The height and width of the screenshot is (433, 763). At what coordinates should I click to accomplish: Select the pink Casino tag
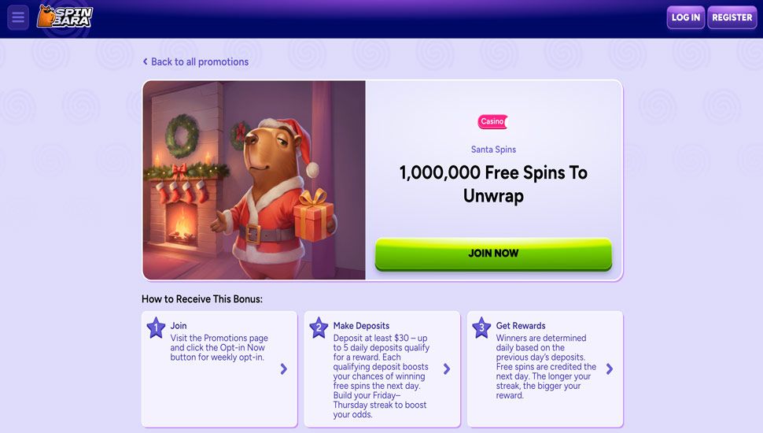[x=492, y=121]
